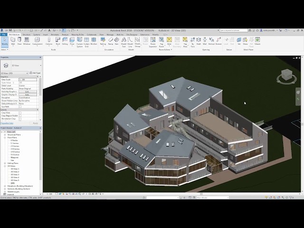Collapse the 3D Views tree node
Image resolution: width=304 pixels, height=228 pixels.
(5, 166)
